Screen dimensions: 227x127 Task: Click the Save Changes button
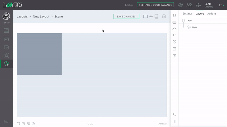126,16
